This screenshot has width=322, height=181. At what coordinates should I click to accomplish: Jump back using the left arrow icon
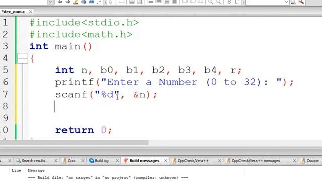tap(60, 2)
